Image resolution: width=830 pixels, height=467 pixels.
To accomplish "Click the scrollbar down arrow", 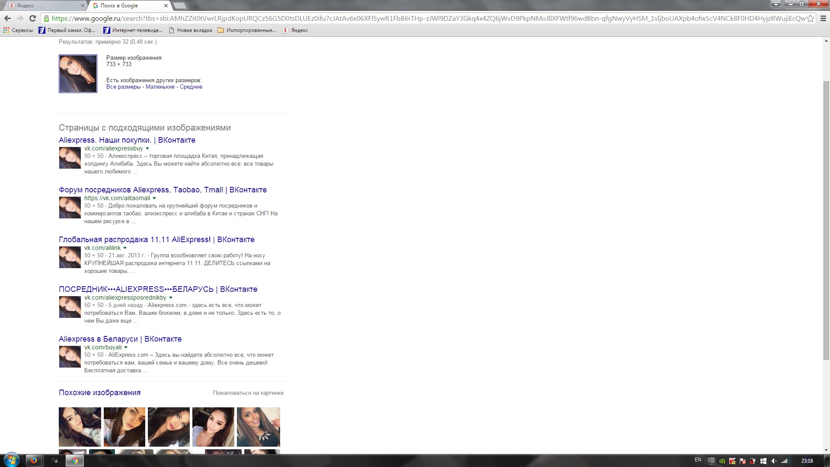I will [x=826, y=450].
